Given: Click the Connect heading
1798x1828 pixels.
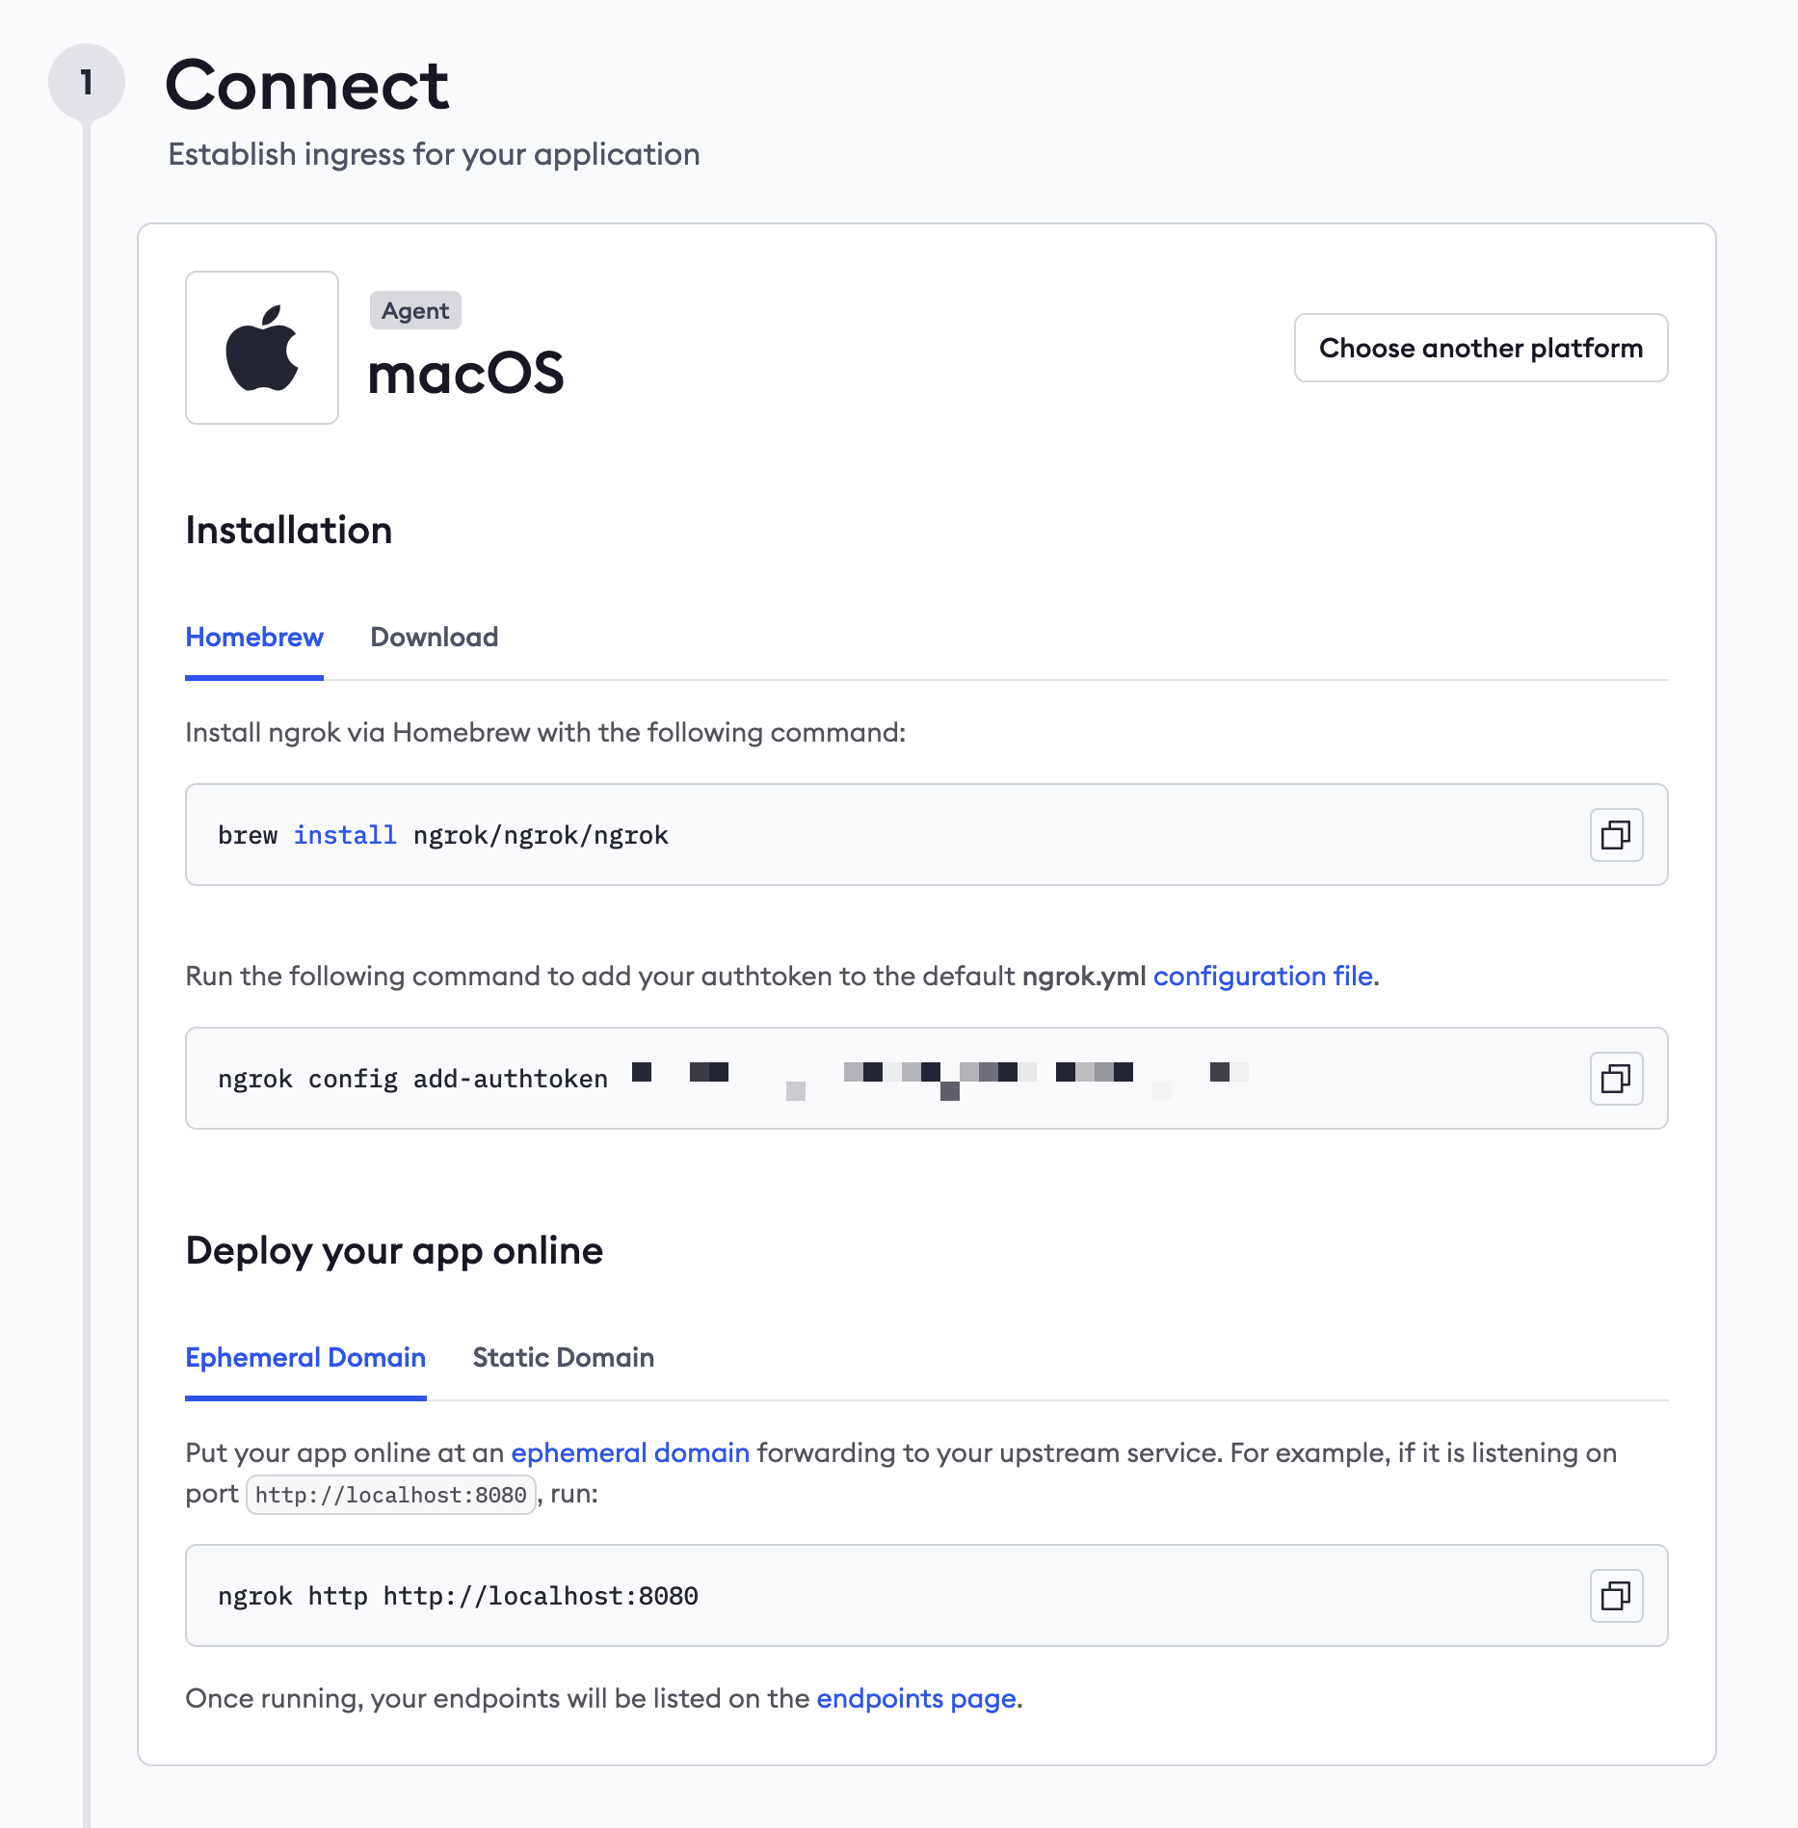Looking at the screenshot, I should [x=306, y=86].
